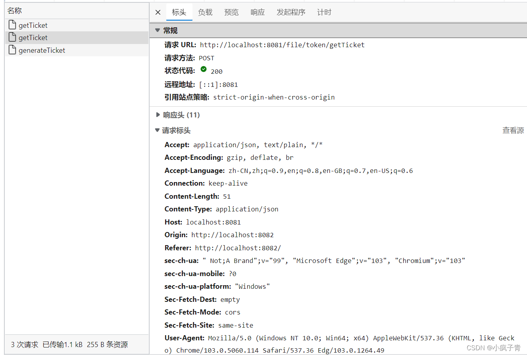The image size is (527, 355).
Task: Click the 查看源 link
Action: pos(513,130)
